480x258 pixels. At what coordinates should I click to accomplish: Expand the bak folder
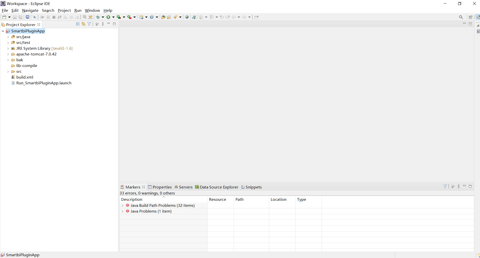(x=8, y=60)
